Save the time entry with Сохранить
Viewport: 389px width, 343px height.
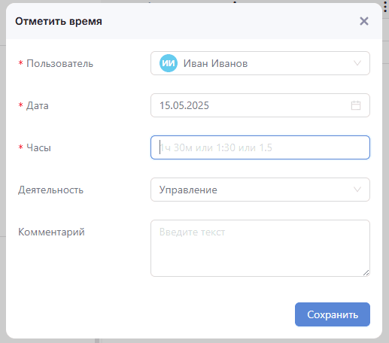333,314
